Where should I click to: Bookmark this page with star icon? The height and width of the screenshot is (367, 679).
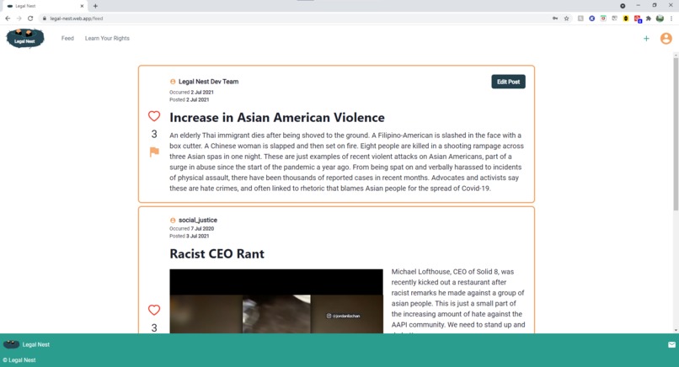pos(566,19)
